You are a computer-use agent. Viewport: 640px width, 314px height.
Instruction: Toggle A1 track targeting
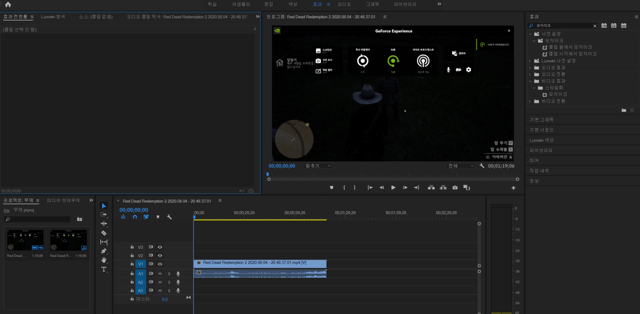point(140,274)
